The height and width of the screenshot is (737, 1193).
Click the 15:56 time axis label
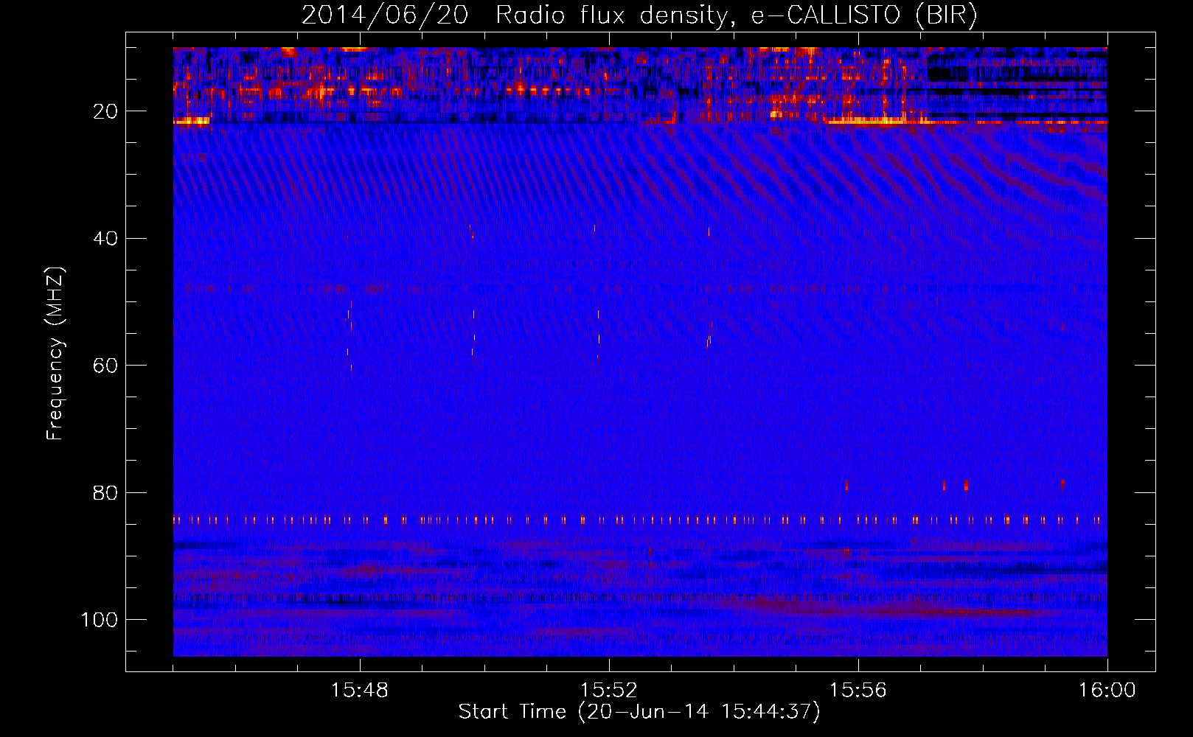pyautogui.click(x=858, y=691)
